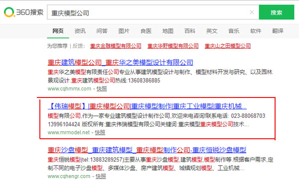Screen dimensions: 299x188
Task: Click the 反馈 link
Action: click(78, 46)
